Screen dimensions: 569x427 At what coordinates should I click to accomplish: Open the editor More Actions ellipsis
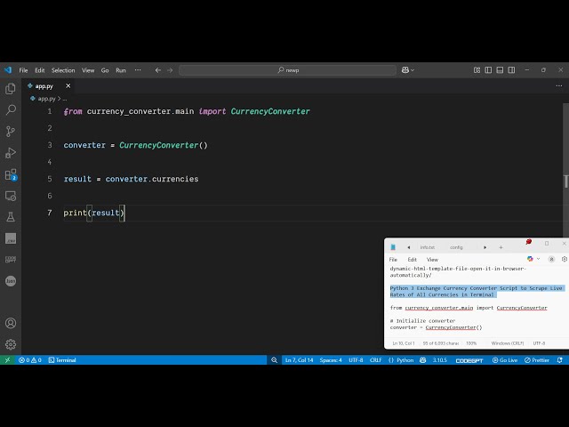(x=559, y=86)
